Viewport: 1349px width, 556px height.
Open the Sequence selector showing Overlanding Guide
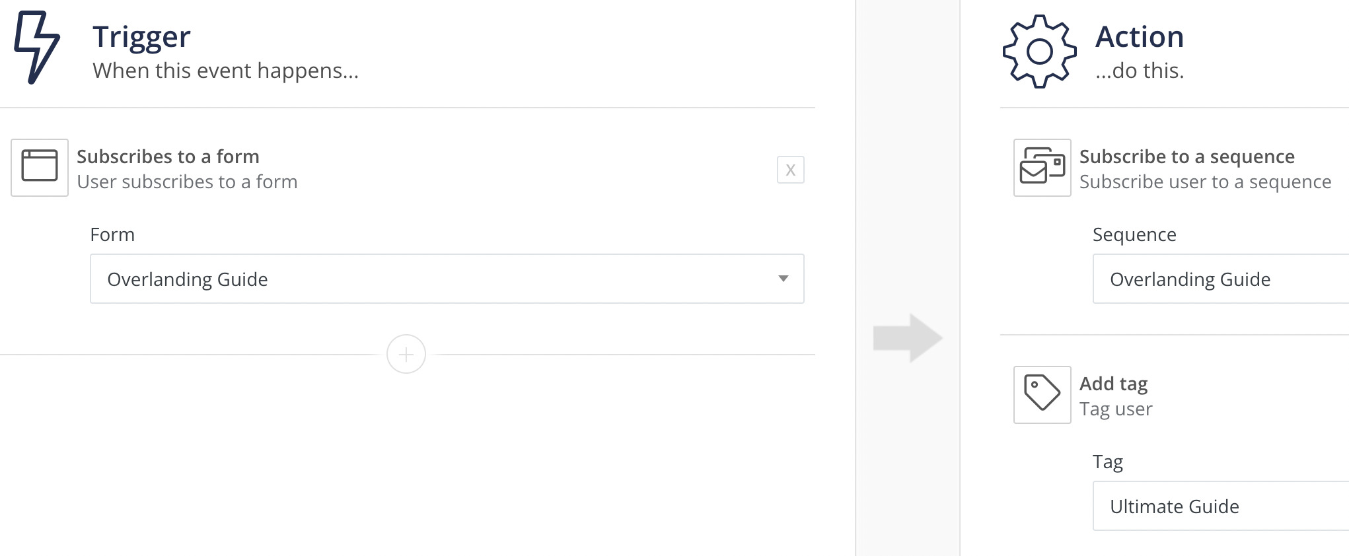[1221, 279]
